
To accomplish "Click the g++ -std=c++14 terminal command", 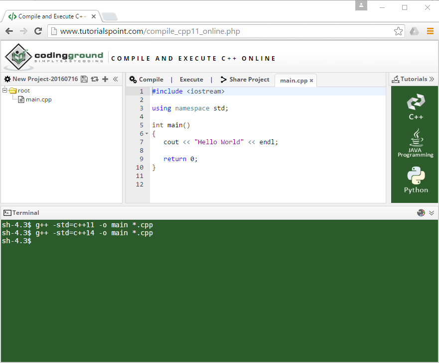I will 94,233.
